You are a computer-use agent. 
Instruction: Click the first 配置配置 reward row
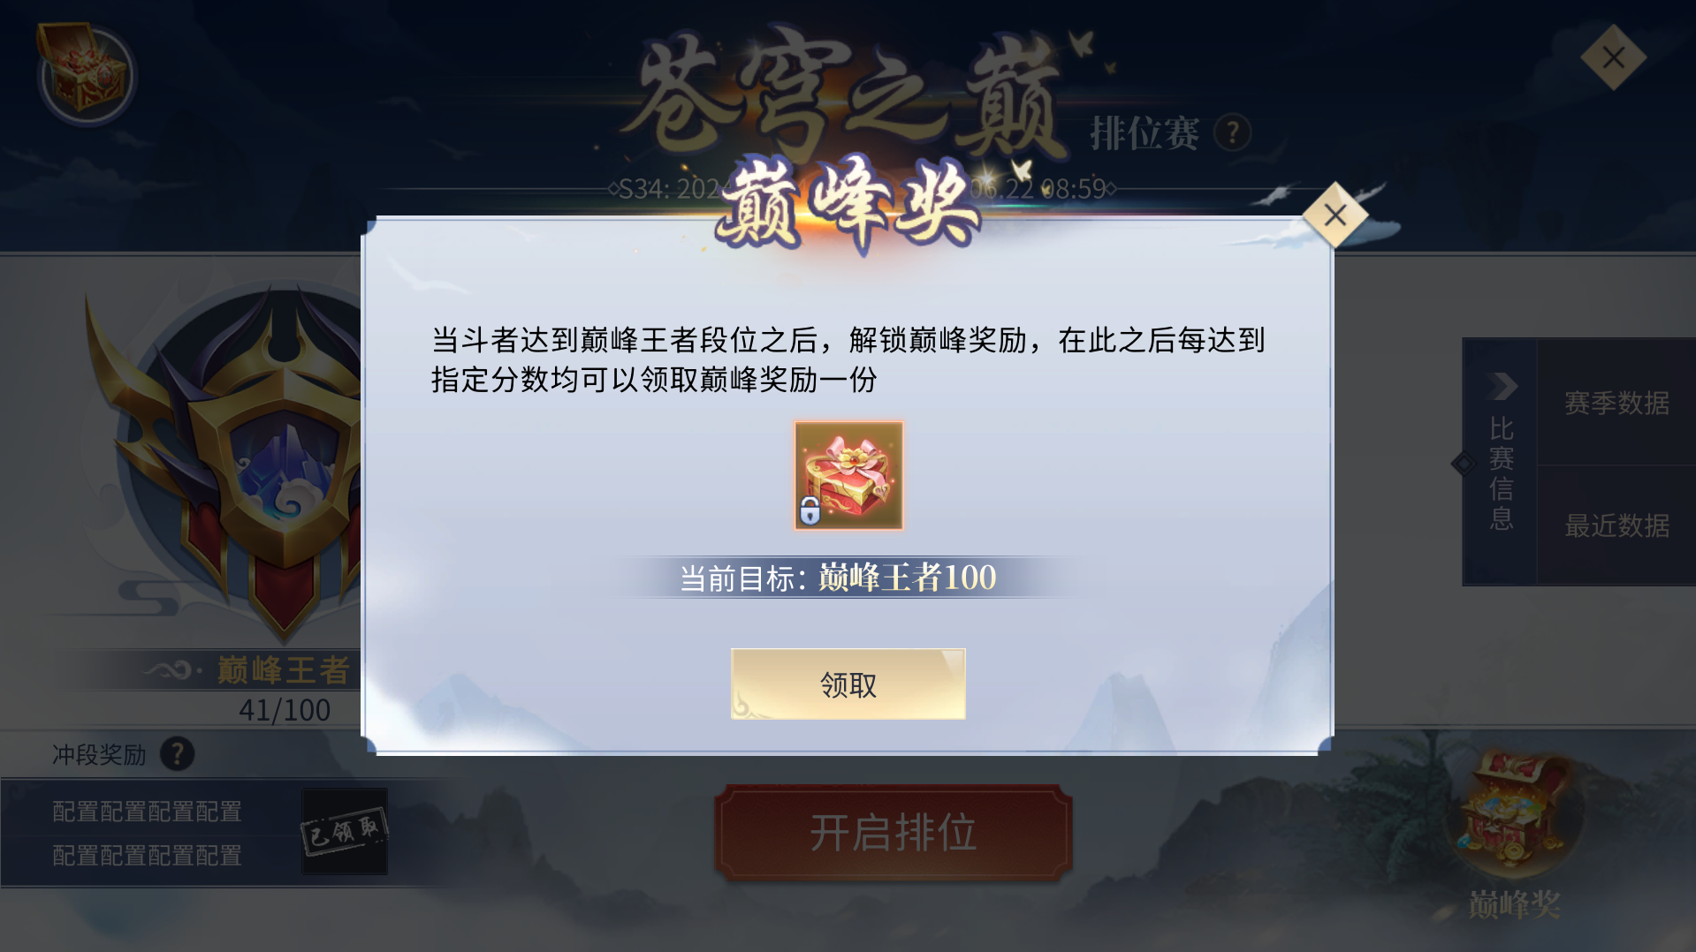coord(147,812)
